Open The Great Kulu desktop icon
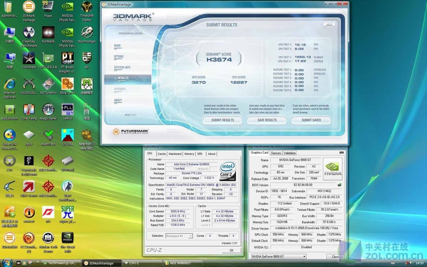The height and width of the screenshot is (267, 427). pos(68,242)
